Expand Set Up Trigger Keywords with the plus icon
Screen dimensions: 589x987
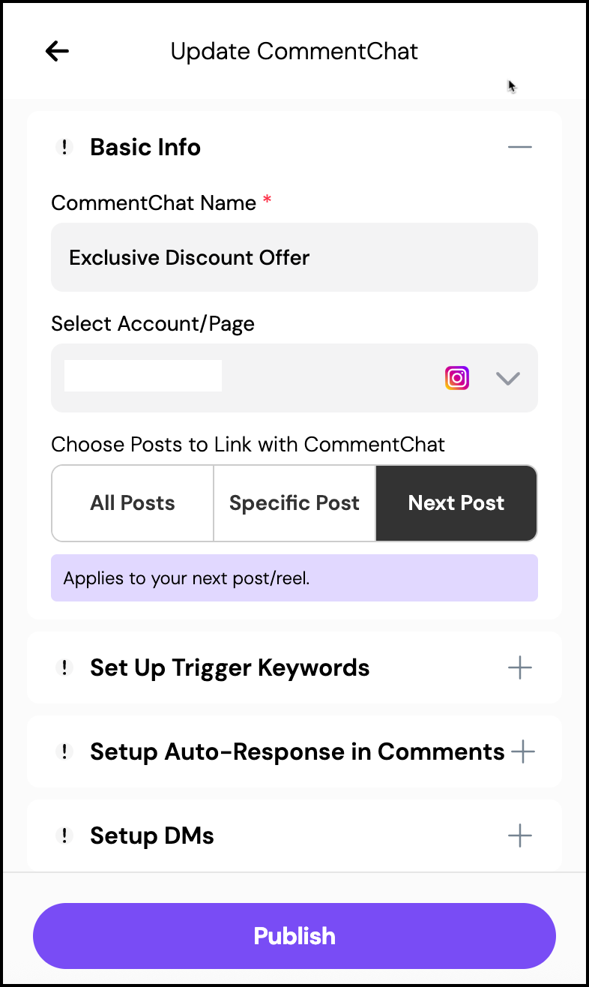point(519,667)
